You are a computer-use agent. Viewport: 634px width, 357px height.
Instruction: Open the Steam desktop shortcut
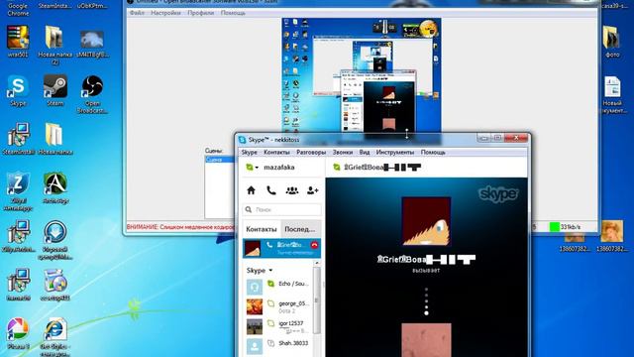[55, 90]
